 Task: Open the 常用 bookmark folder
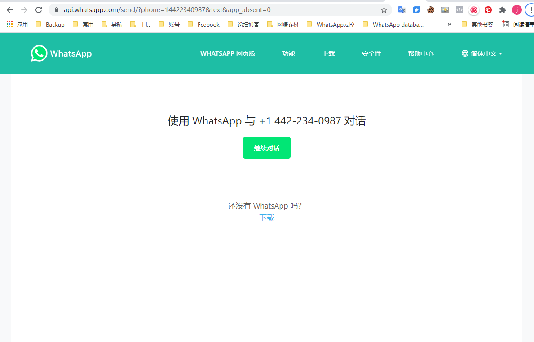pyautogui.click(x=83, y=25)
